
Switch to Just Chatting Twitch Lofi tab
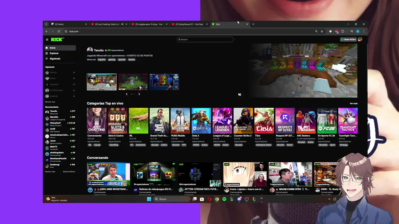tap(109, 24)
